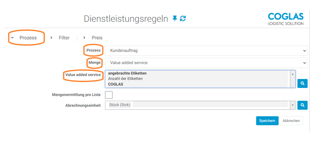Click search button next to Abrechnungseinheit

[x=302, y=105]
